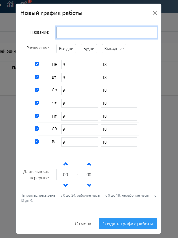The height and width of the screenshot is (238, 178).
Task: Focus the Название input field
Action: 106,32
